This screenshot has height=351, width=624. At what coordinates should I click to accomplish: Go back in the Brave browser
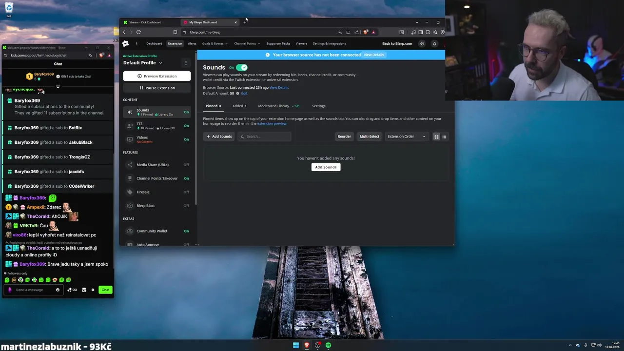click(x=124, y=32)
